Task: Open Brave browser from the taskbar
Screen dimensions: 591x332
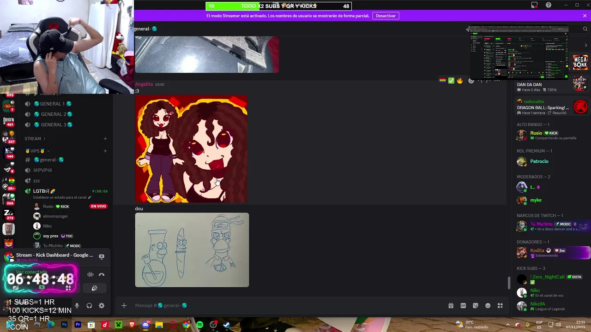Action: click(x=132, y=325)
